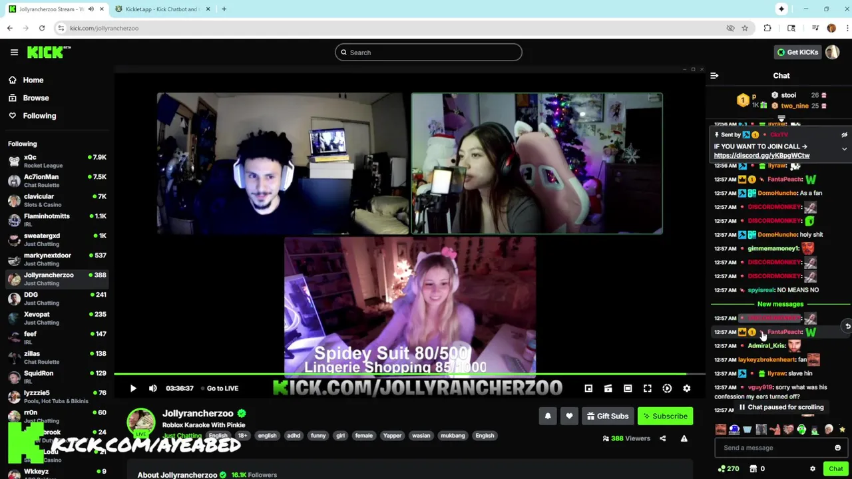The width and height of the screenshot is (852, 479).
Task: Go back with the browser back arrow
Action: (10, 28)
